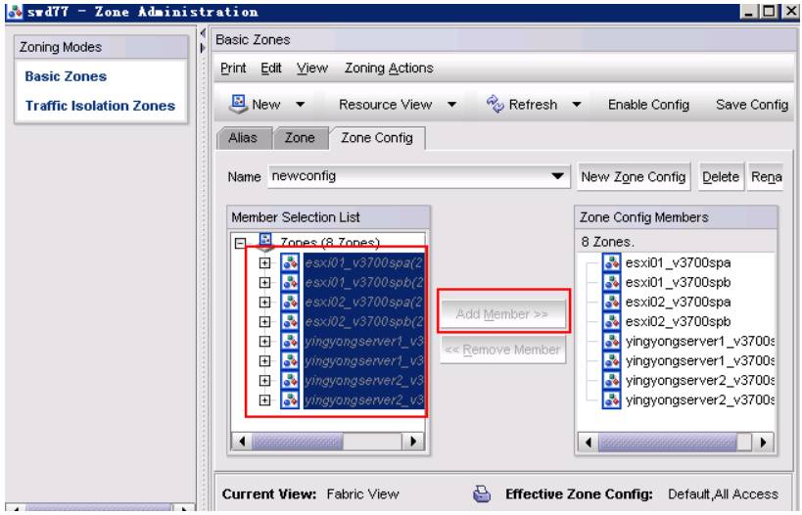Click the Enable Config toolbar button
Screen dimensions: 802x515
click(648, 105)
